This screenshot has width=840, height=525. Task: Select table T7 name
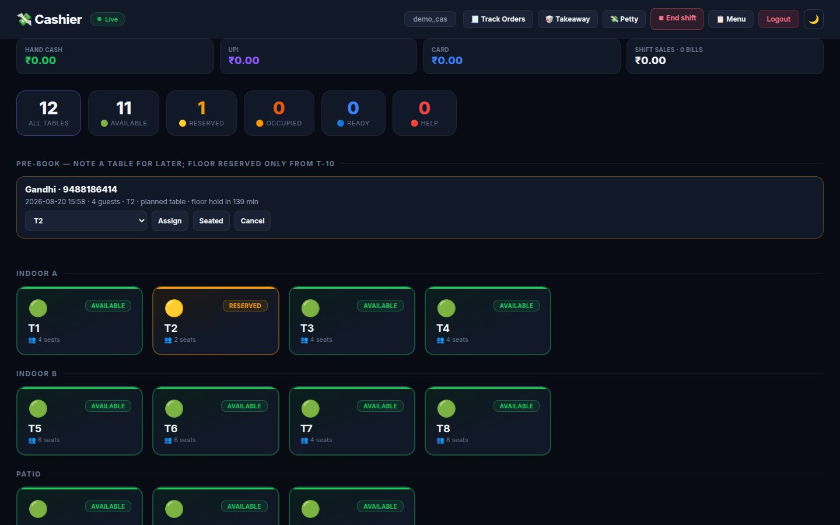pos(306,429)
